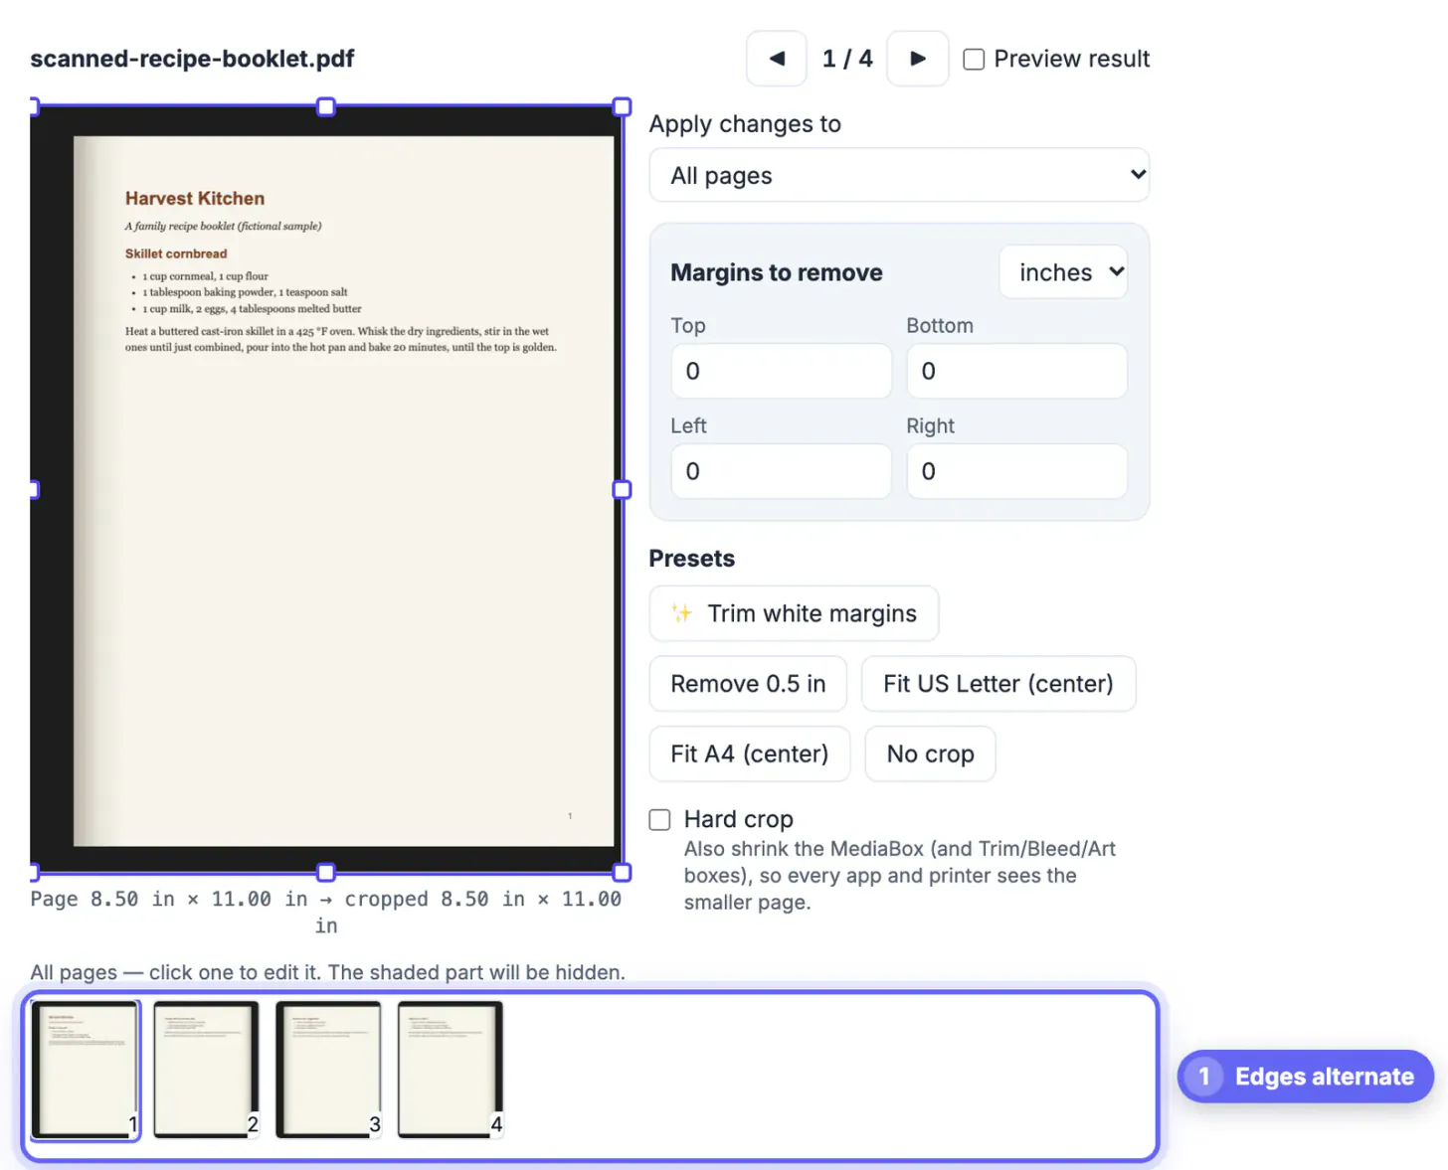This screenshot has width=1448, height=1170.
Task: Go to the previous page arrow
Action: tap(777, 59)
